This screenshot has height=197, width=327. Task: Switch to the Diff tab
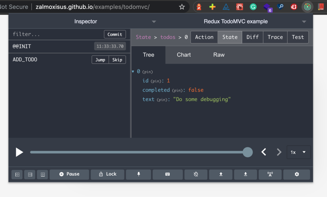(x=253, y=37)
